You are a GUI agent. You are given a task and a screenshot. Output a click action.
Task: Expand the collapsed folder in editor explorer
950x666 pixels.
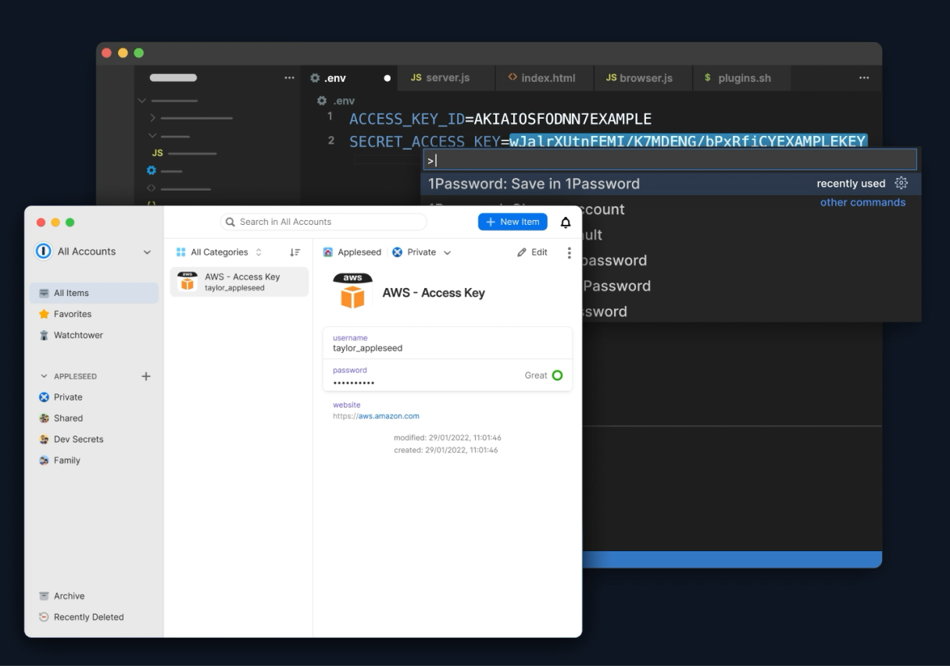(x=152, y=118)
